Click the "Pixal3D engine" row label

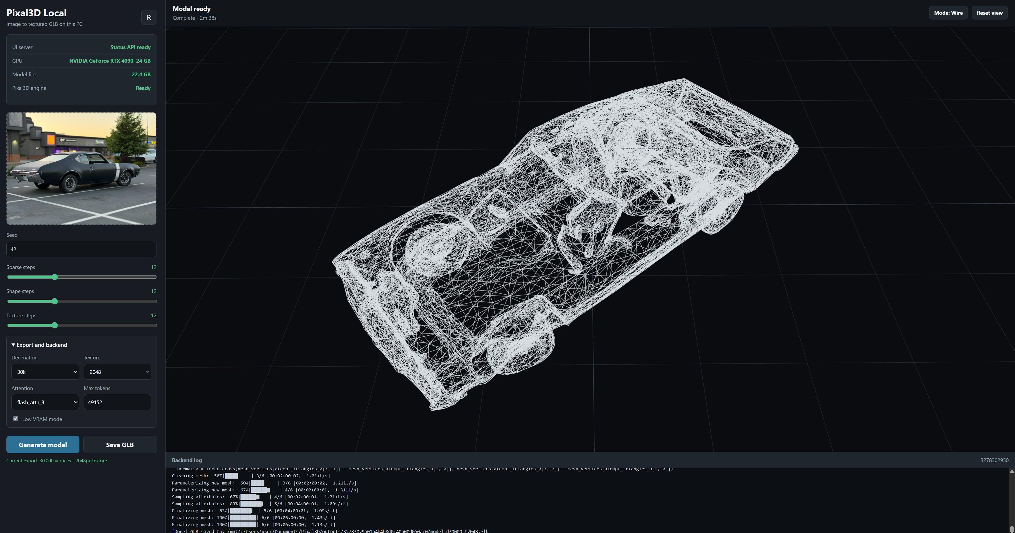point(29,88)
